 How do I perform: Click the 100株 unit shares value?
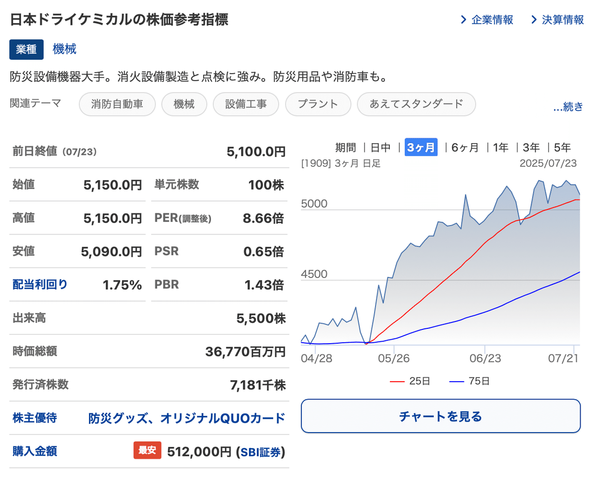pyautogui.click(x=266, y=185)
